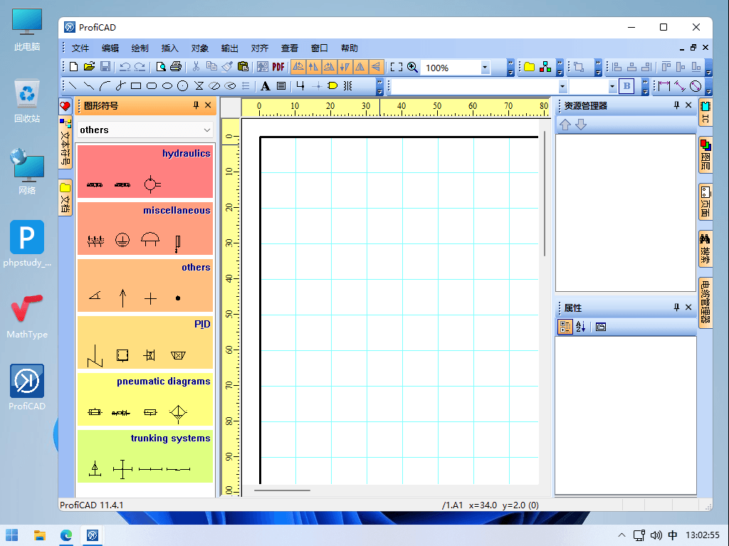The height and width of the screenshot is (546, 729).
Task: Open the trunking systems symbol group
Action: [x=145, y=456]
